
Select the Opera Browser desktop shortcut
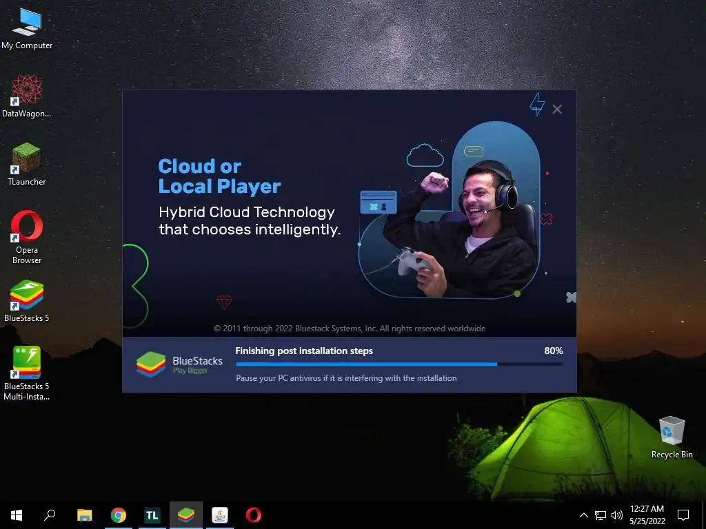[27, 237]
